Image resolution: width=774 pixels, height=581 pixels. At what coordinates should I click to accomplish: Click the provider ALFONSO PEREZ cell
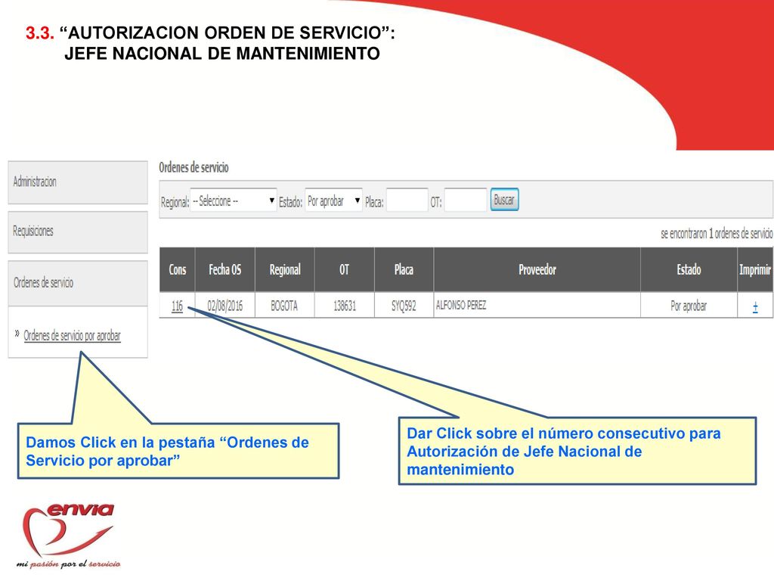(537, 306)
